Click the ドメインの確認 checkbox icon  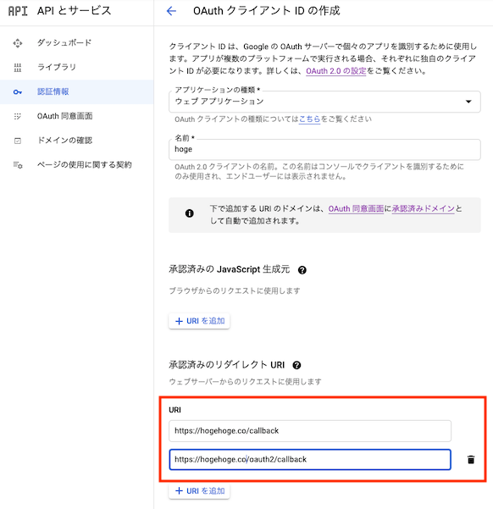pyautogui.click(x=18, y=141)
